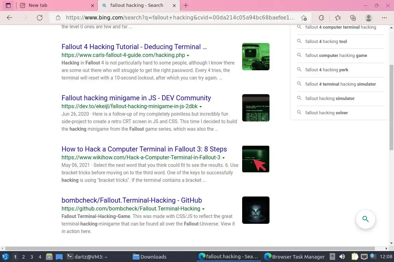
Task: Click the taskbar clock 12:08
Action: 386,257
